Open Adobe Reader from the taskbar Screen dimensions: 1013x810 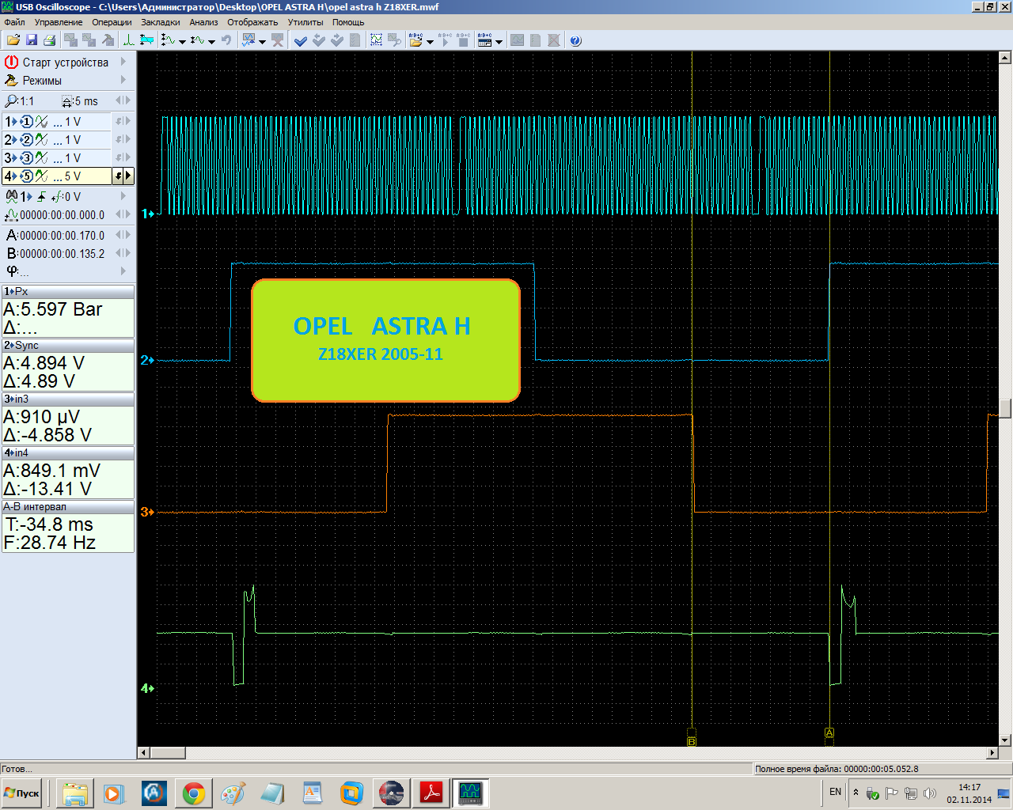(x=431, y=793)
